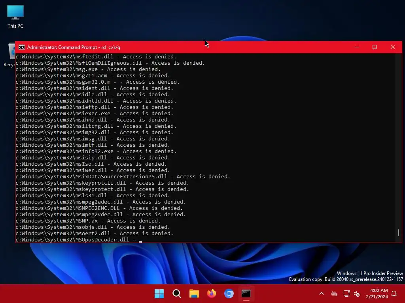Viewport: 405px width, 303px height.
Task: Click the line containing msiltcfg.dll
Action: (x=96, y=126)
